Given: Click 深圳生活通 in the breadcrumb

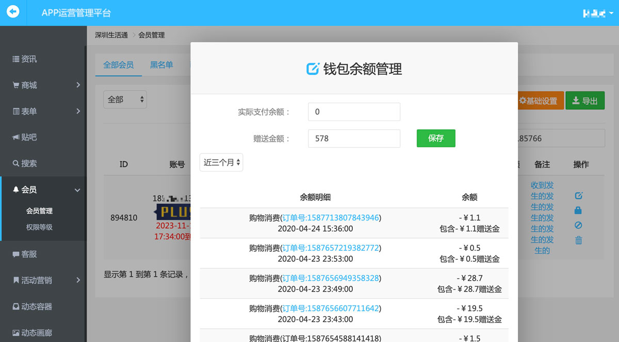Looking at the screenshot, I should pyautogui.click(x=111, y=35).
